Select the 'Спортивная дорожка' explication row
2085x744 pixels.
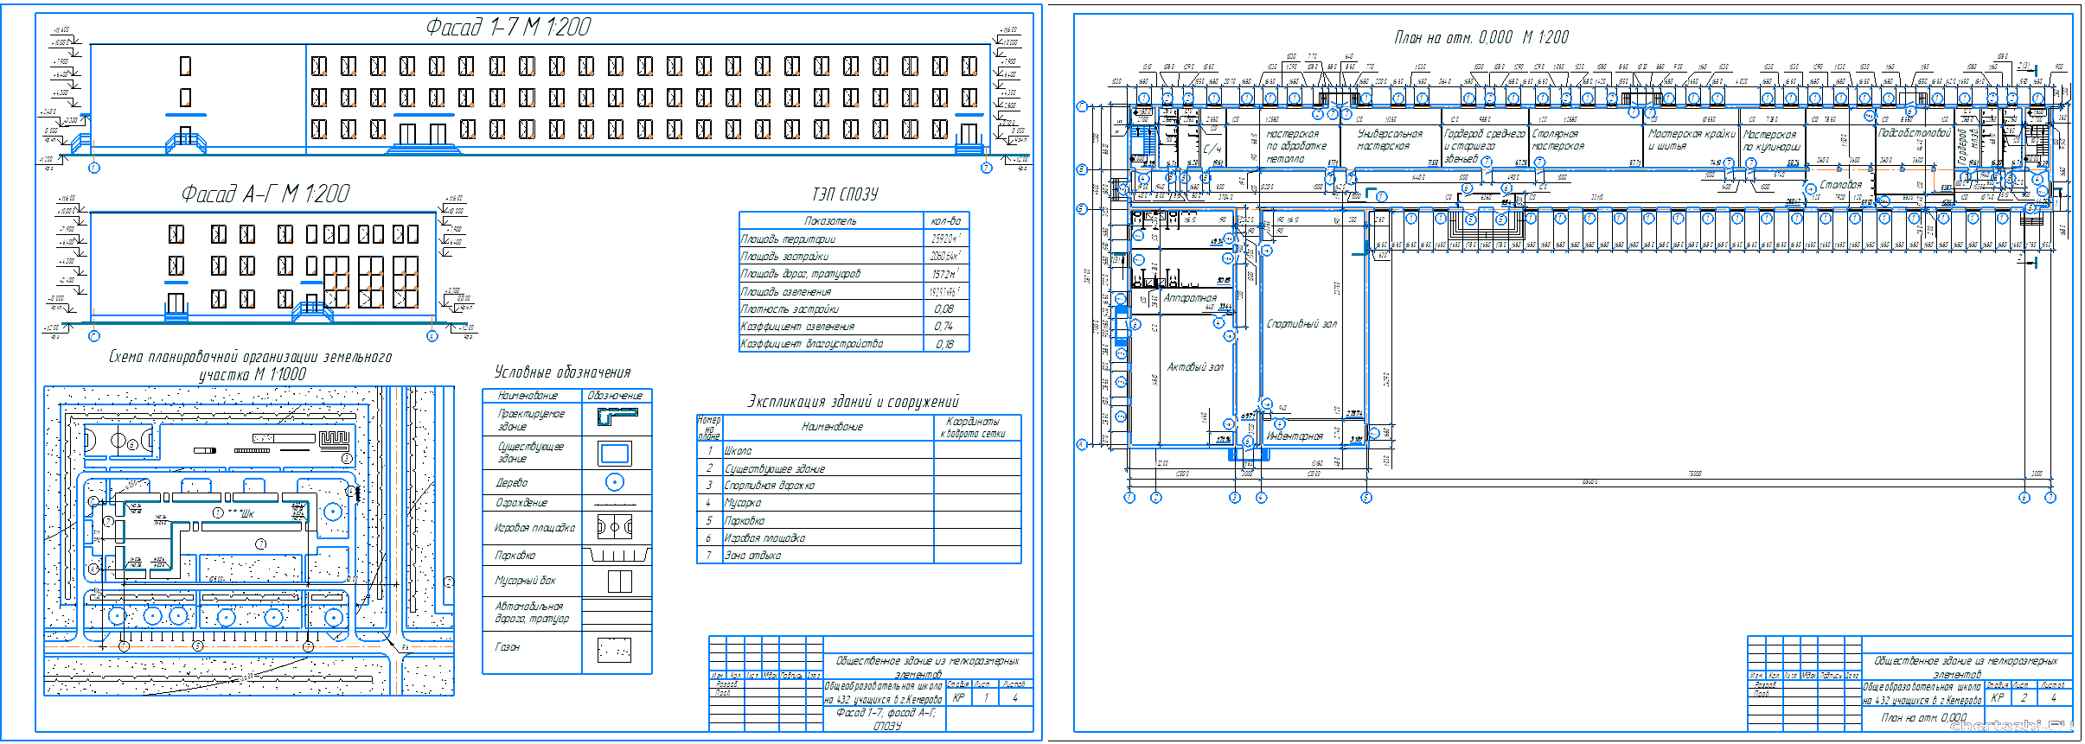click(859, 485)
